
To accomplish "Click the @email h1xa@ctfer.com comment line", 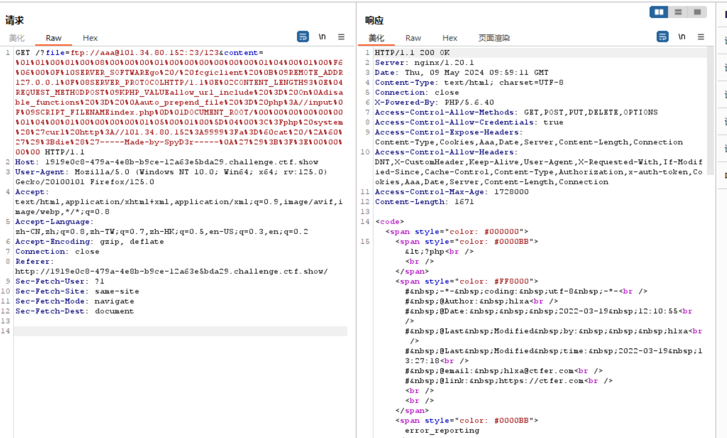I will (x=504, y=370).
